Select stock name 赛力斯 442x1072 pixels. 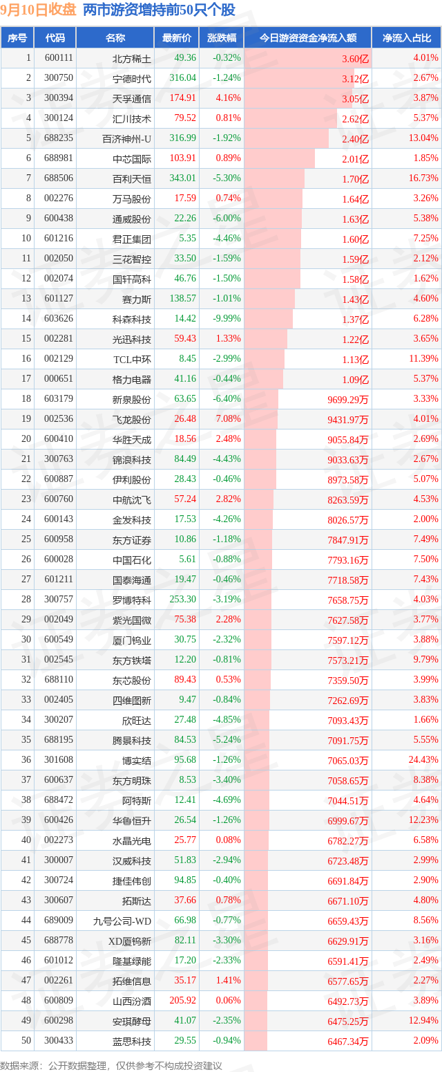click(x=137, y=299)
